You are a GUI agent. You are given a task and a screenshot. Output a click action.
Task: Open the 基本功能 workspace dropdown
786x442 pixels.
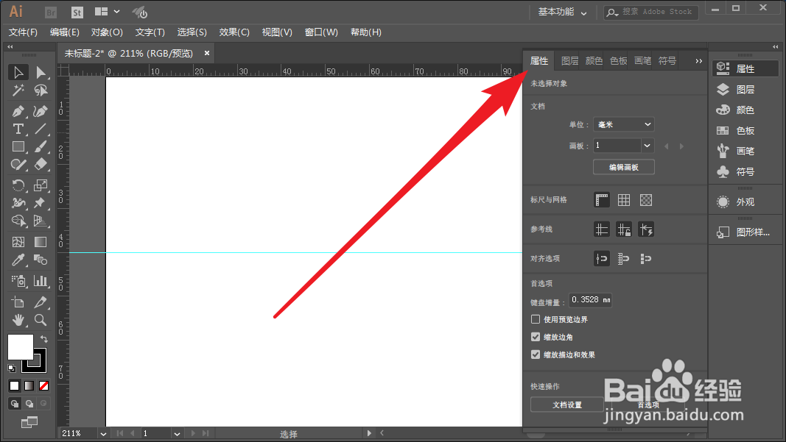click(562, 12)
